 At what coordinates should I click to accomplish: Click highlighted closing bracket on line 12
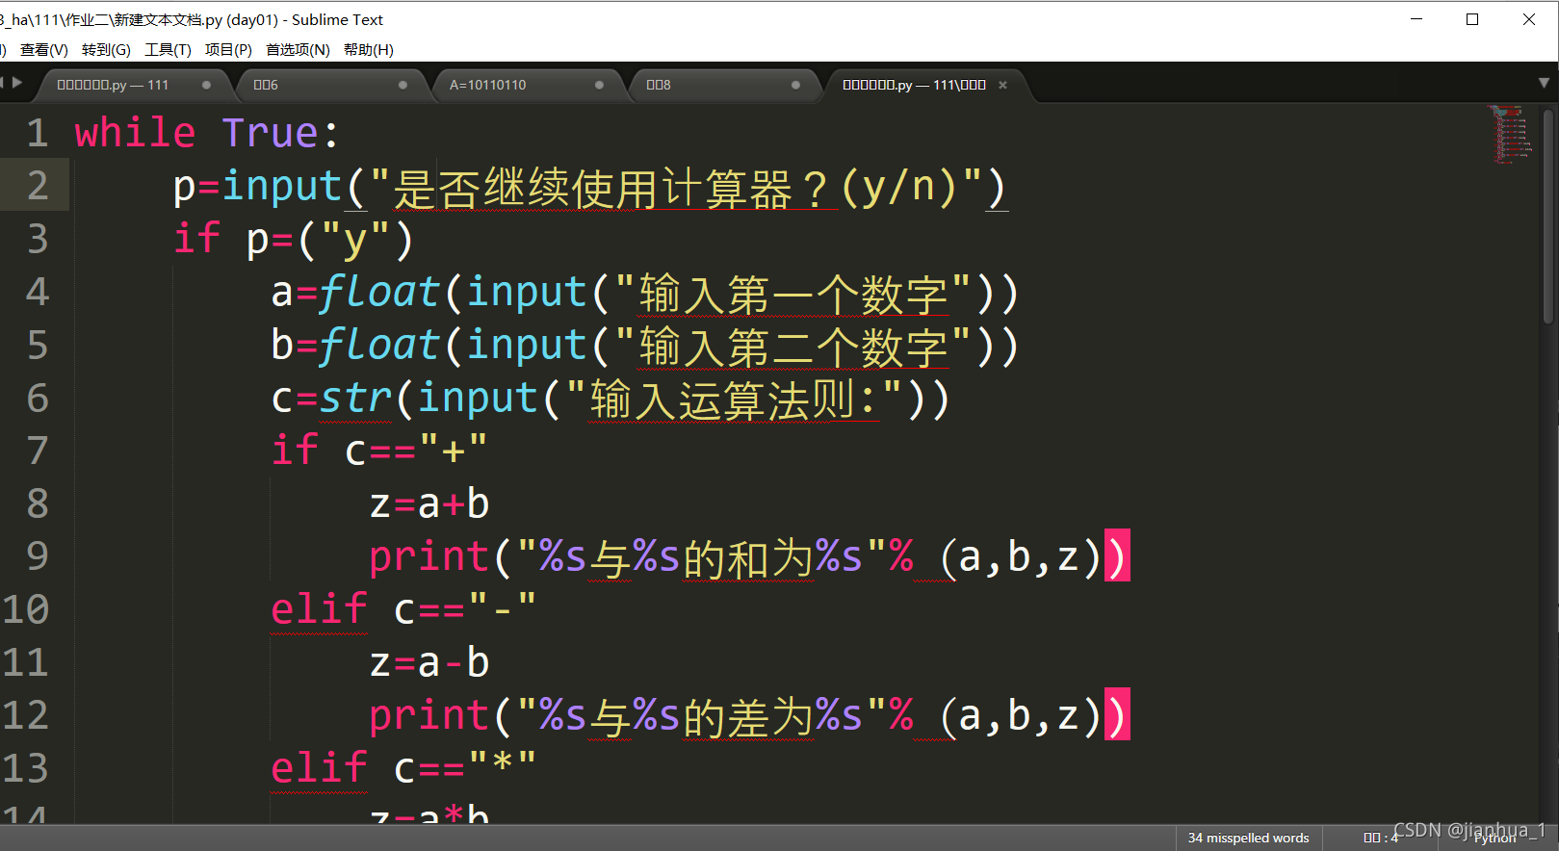(1117, 714)
